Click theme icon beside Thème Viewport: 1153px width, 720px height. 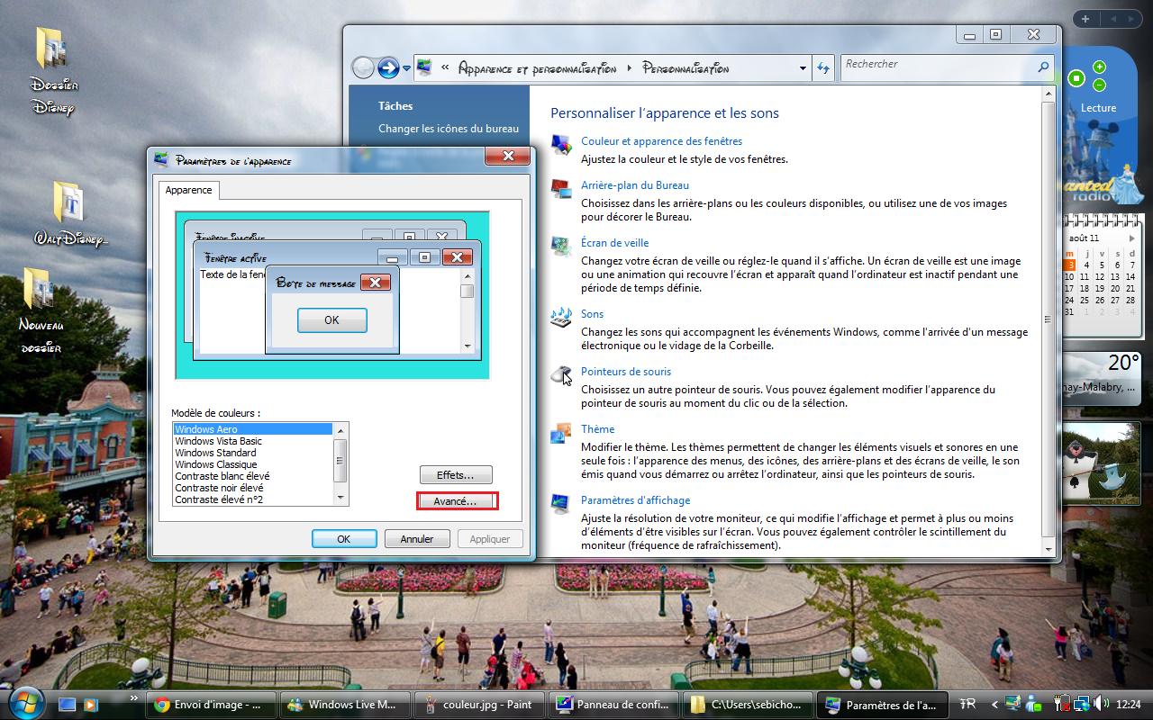click(x=561, y=433)
